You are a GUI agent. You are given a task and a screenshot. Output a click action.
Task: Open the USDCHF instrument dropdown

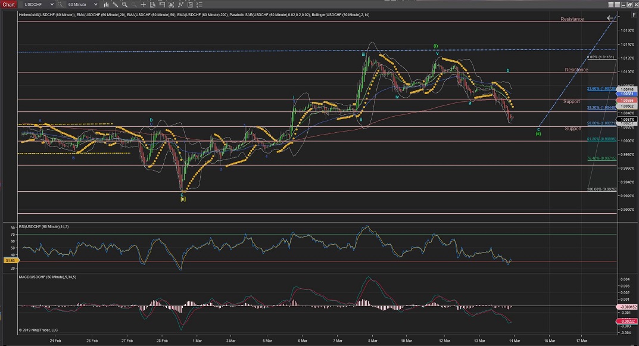pyautogui.click(x=39, y=5)
